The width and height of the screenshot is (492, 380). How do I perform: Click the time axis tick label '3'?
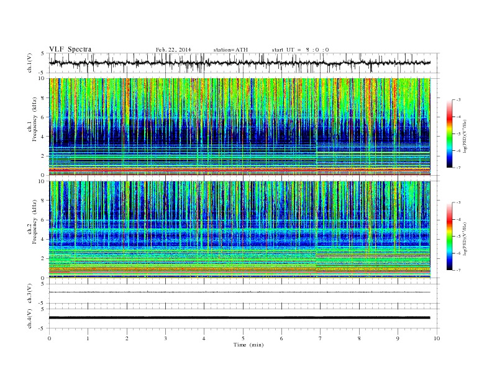point(165,338)
